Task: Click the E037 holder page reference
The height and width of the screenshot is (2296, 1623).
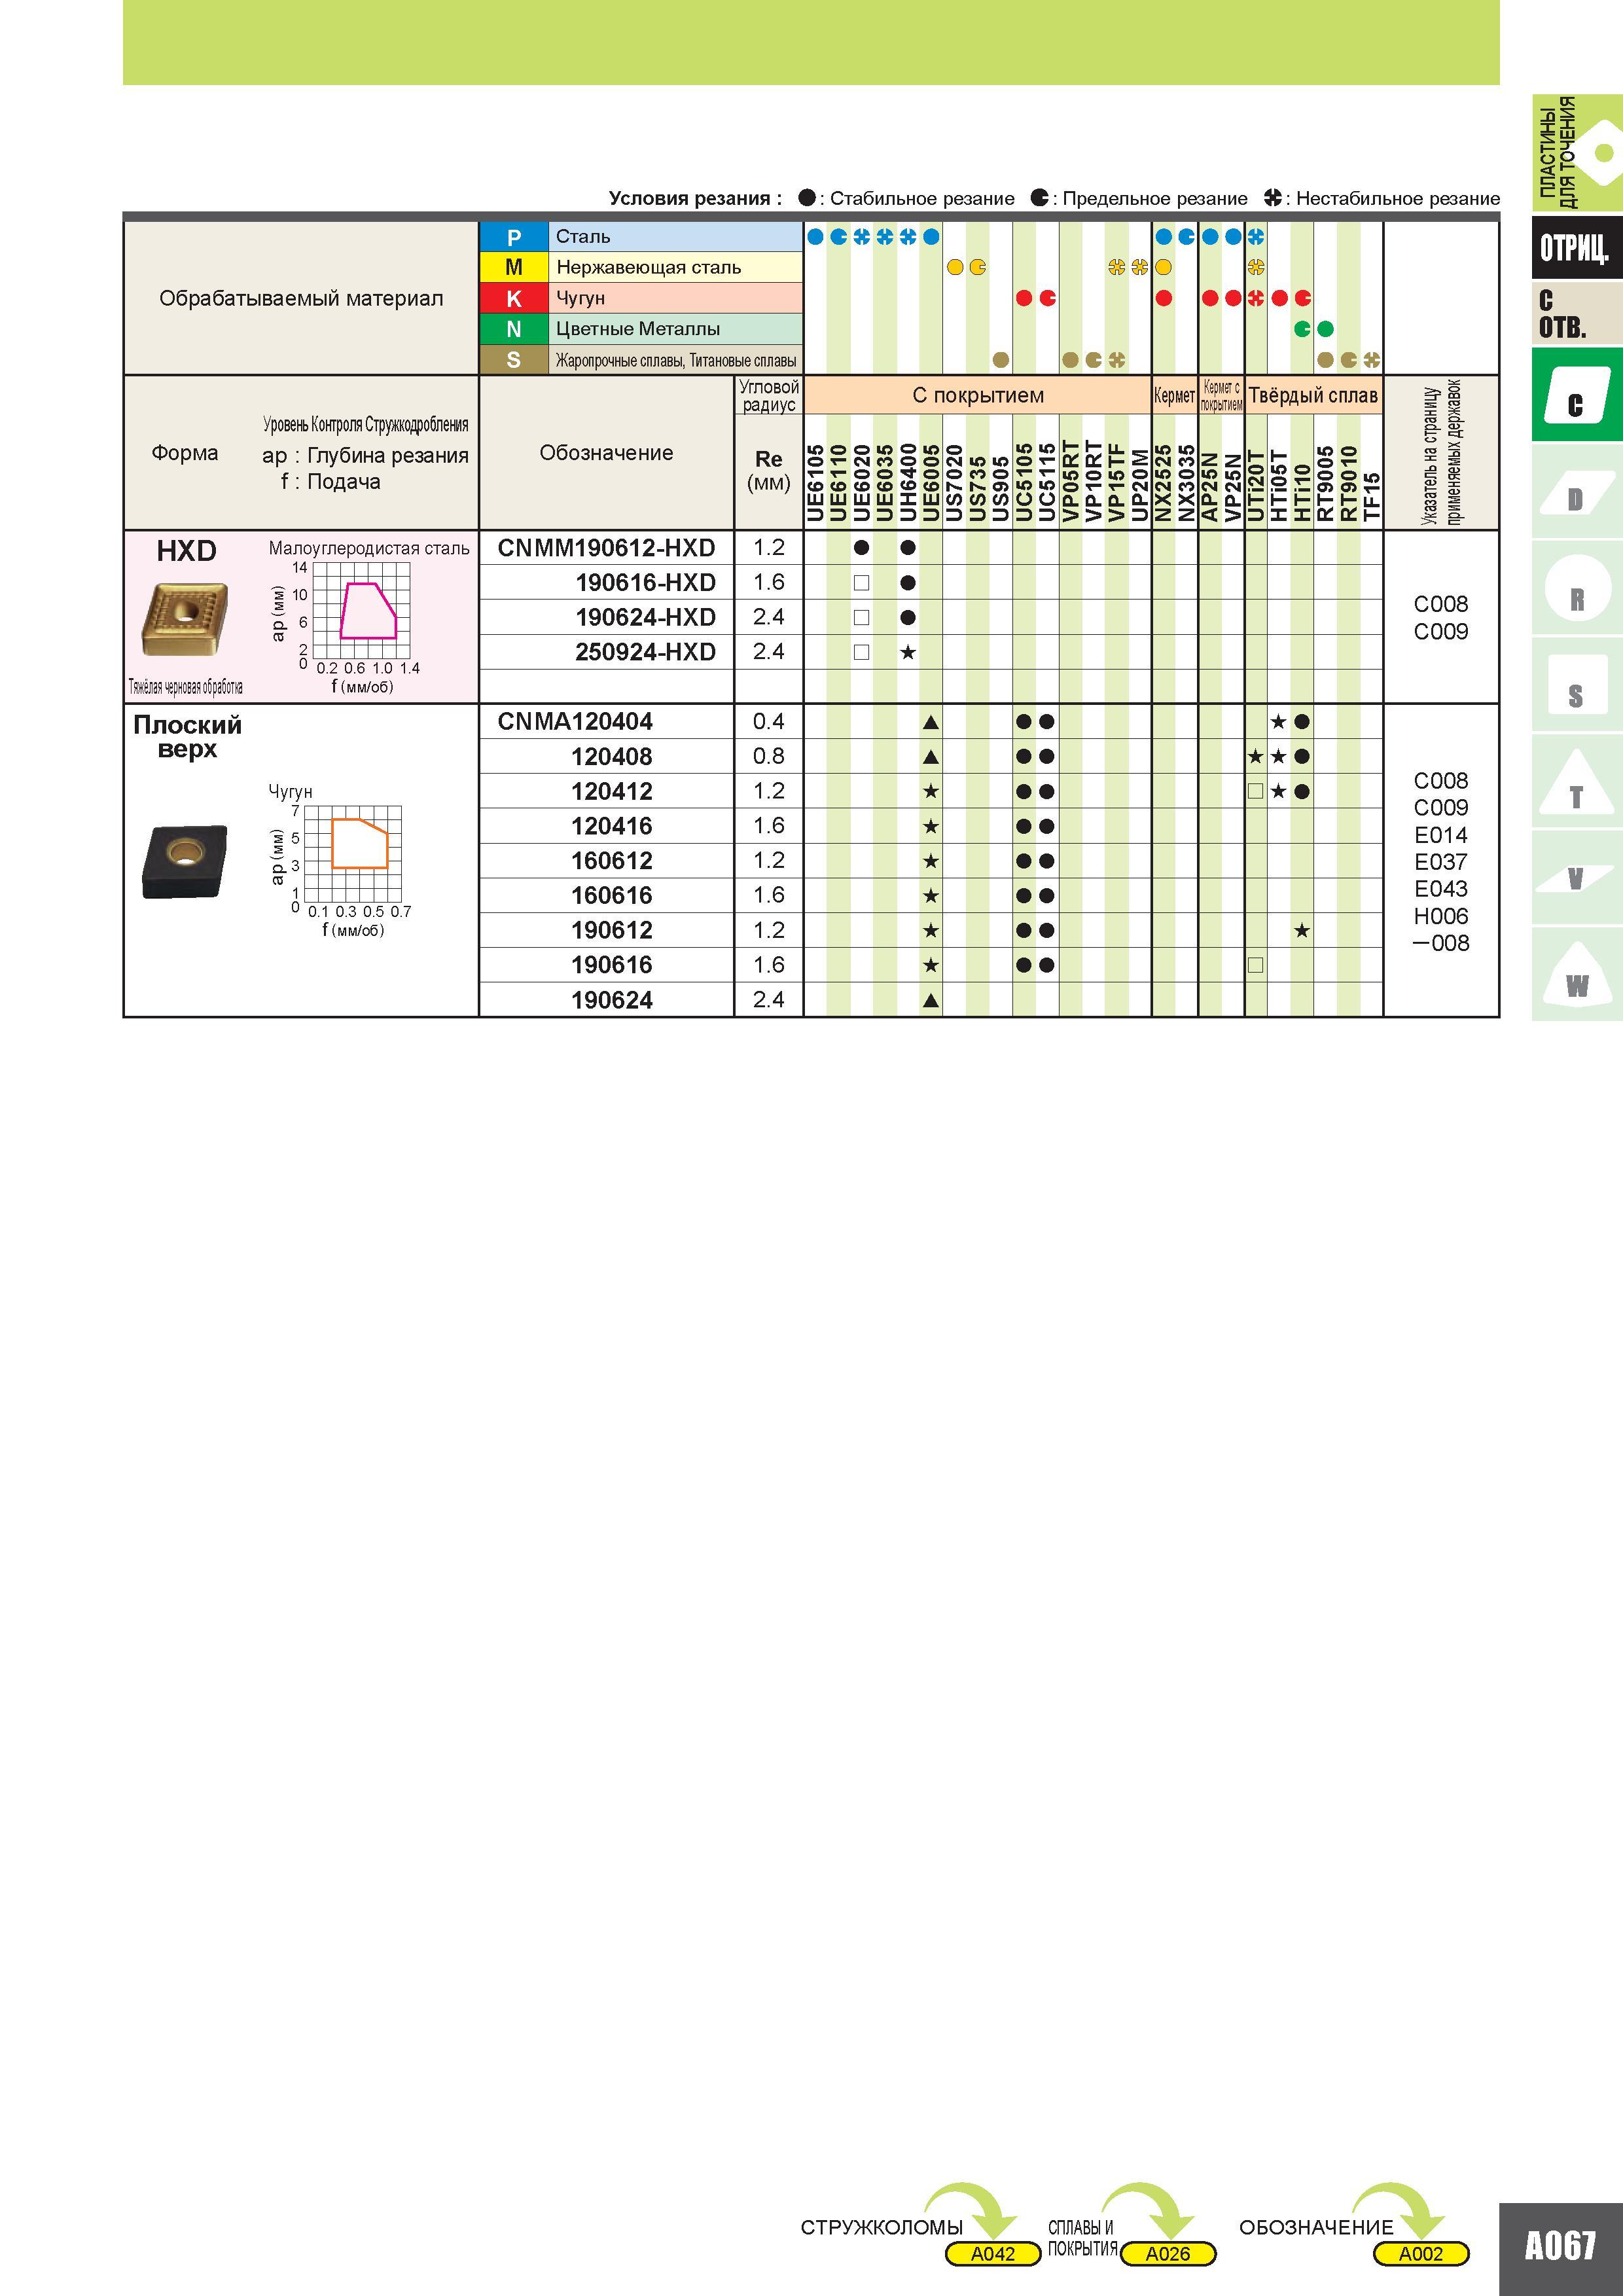Action: point(1441,862)
